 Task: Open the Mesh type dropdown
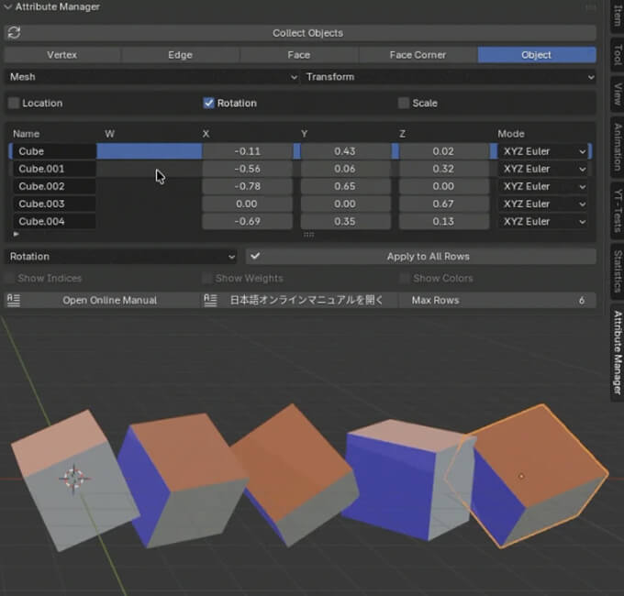pyautogui.click(x=151, y=77)
